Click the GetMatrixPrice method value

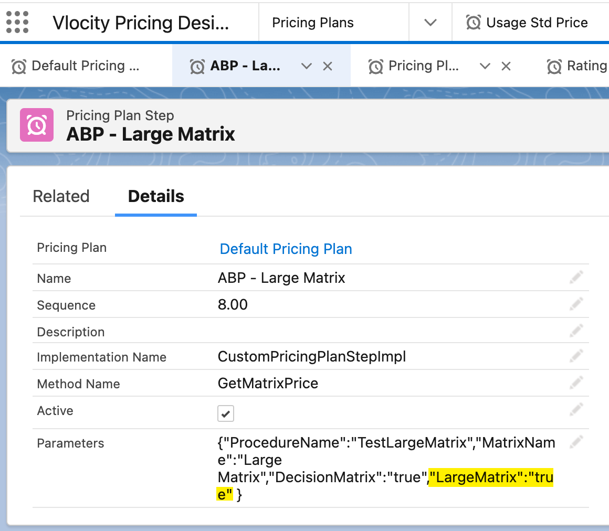point(268,384)
